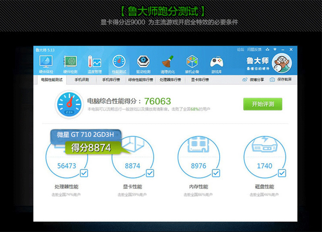Viewport: 322px width, 232px height.
Task: Click the 击败全国59%用户 text
Action: point(132,195)
